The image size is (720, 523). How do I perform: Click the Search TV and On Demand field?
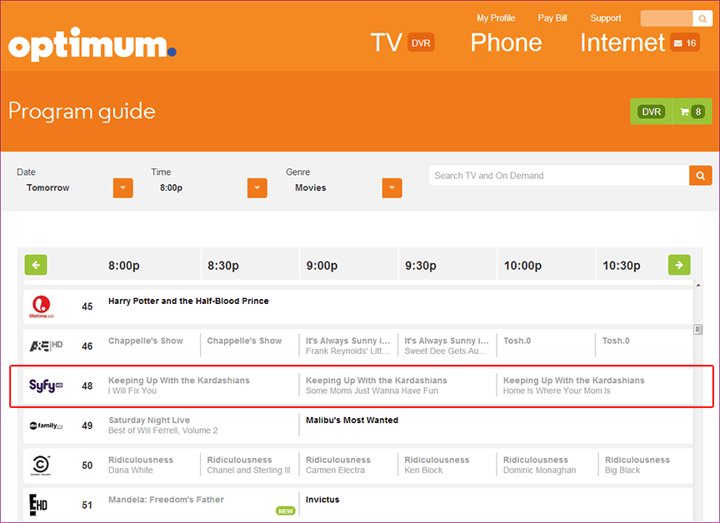click(x=558, y=176)
